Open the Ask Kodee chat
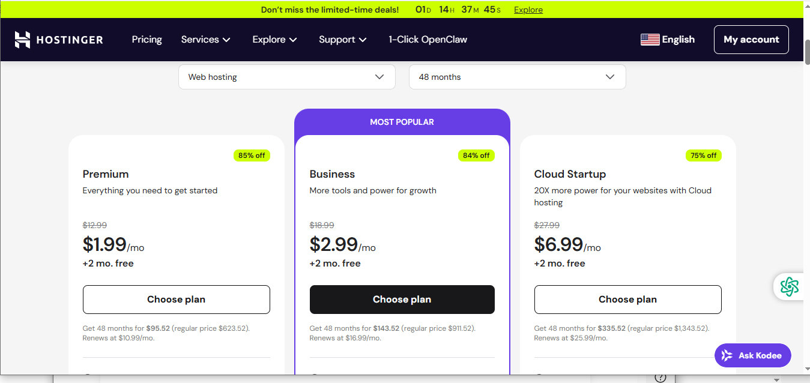 pyautogui.click(x=752, y=355)
